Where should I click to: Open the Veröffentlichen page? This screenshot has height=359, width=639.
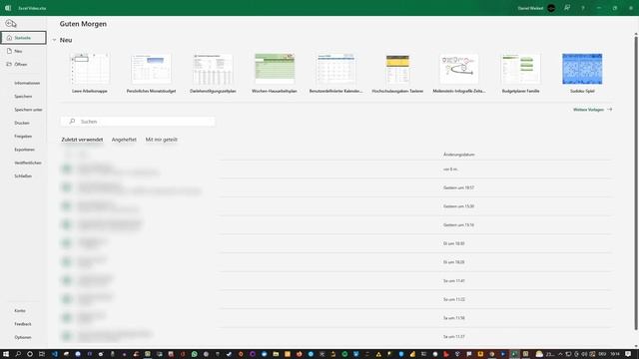pyautogui.click(x=28, y=163)
